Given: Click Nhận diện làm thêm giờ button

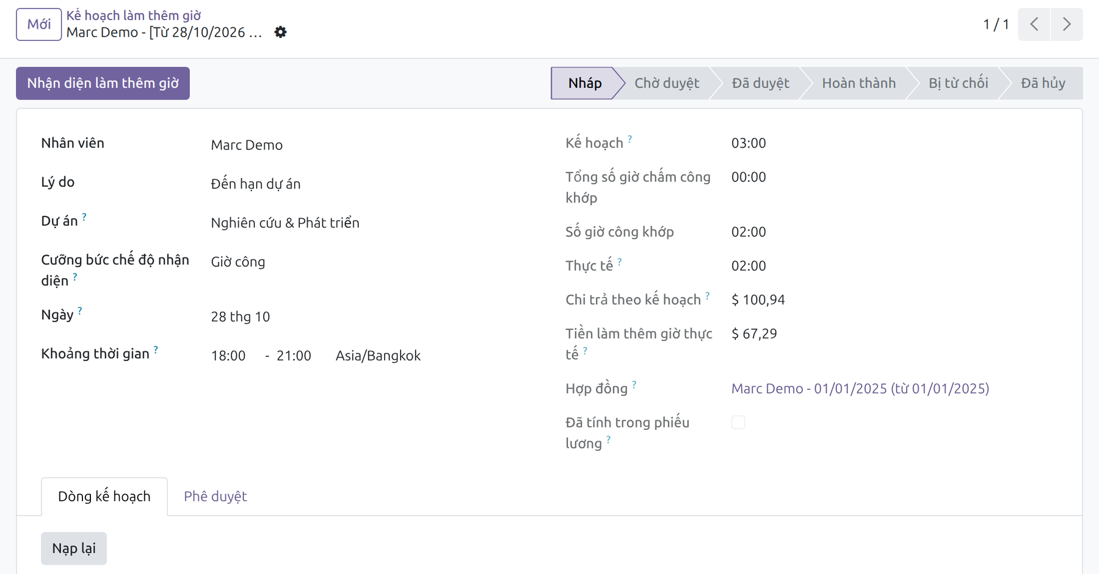Looking at the screenshot, I should [103, 83].
